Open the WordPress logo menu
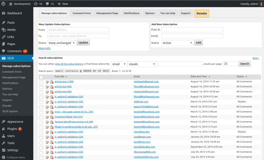264x160 pixels. click(4, 3)
